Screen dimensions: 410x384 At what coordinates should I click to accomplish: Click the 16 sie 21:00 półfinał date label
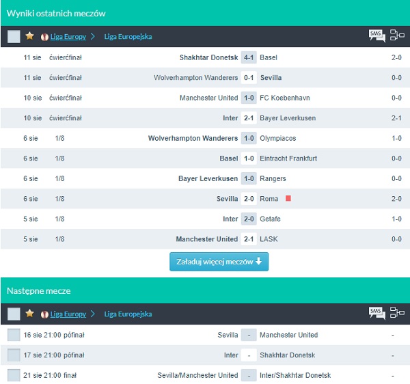54,335
